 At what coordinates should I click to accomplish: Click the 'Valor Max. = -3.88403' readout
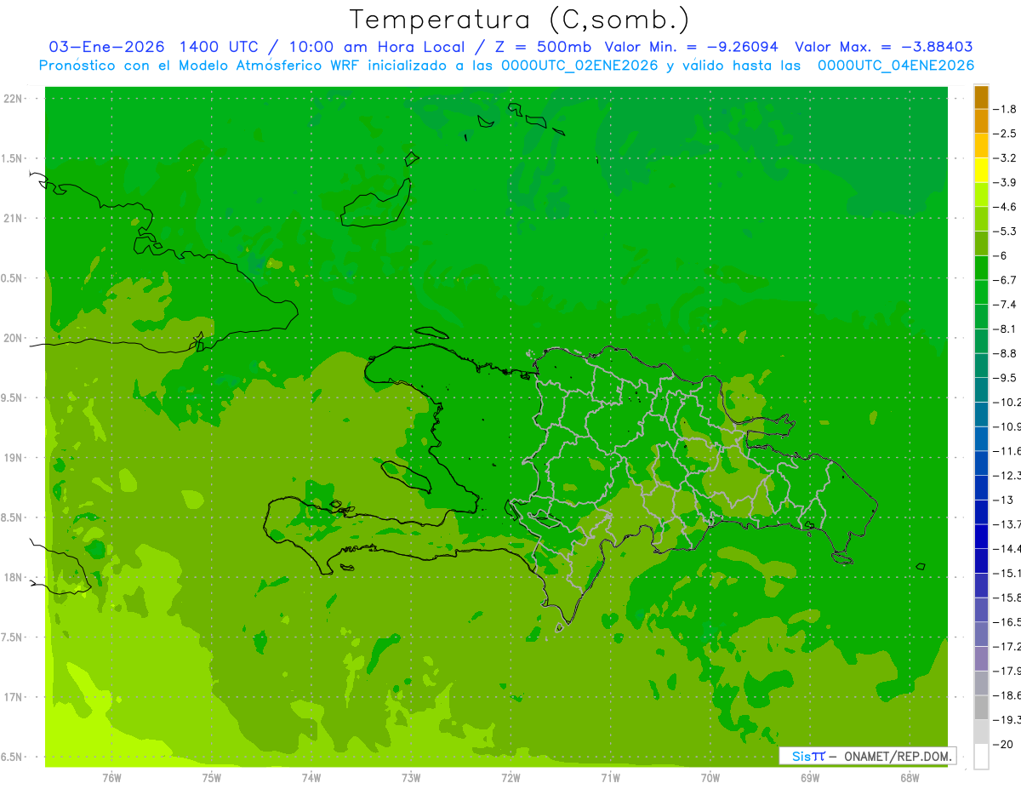coord(883,48)
